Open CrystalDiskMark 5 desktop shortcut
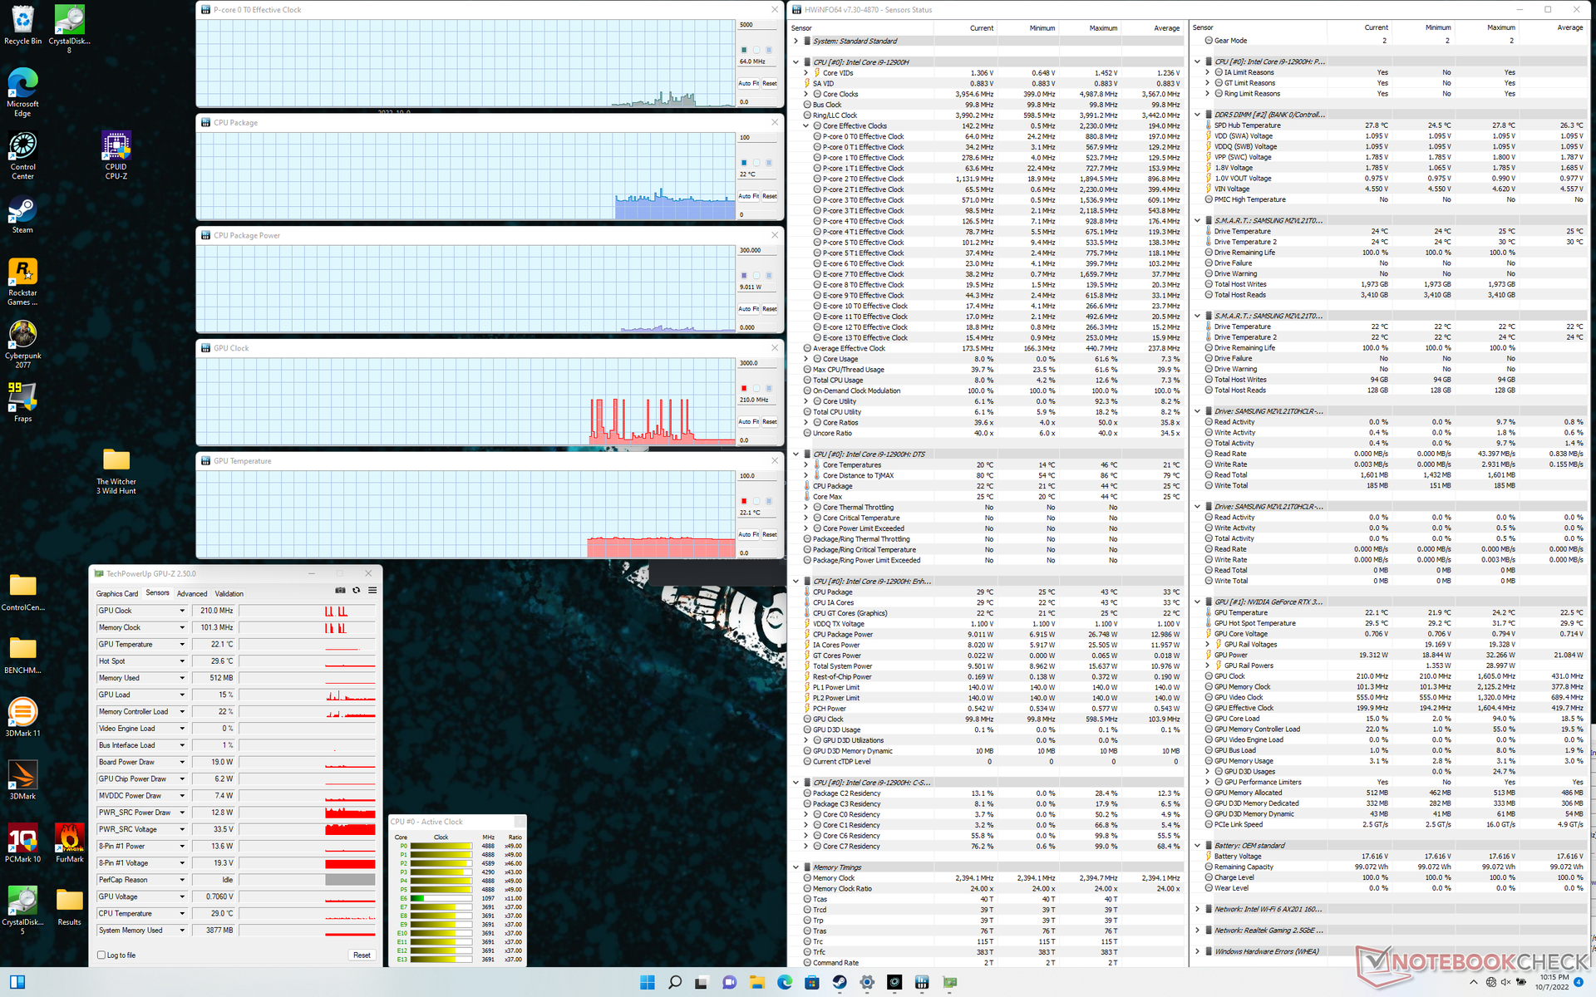 tap(22, 911)
